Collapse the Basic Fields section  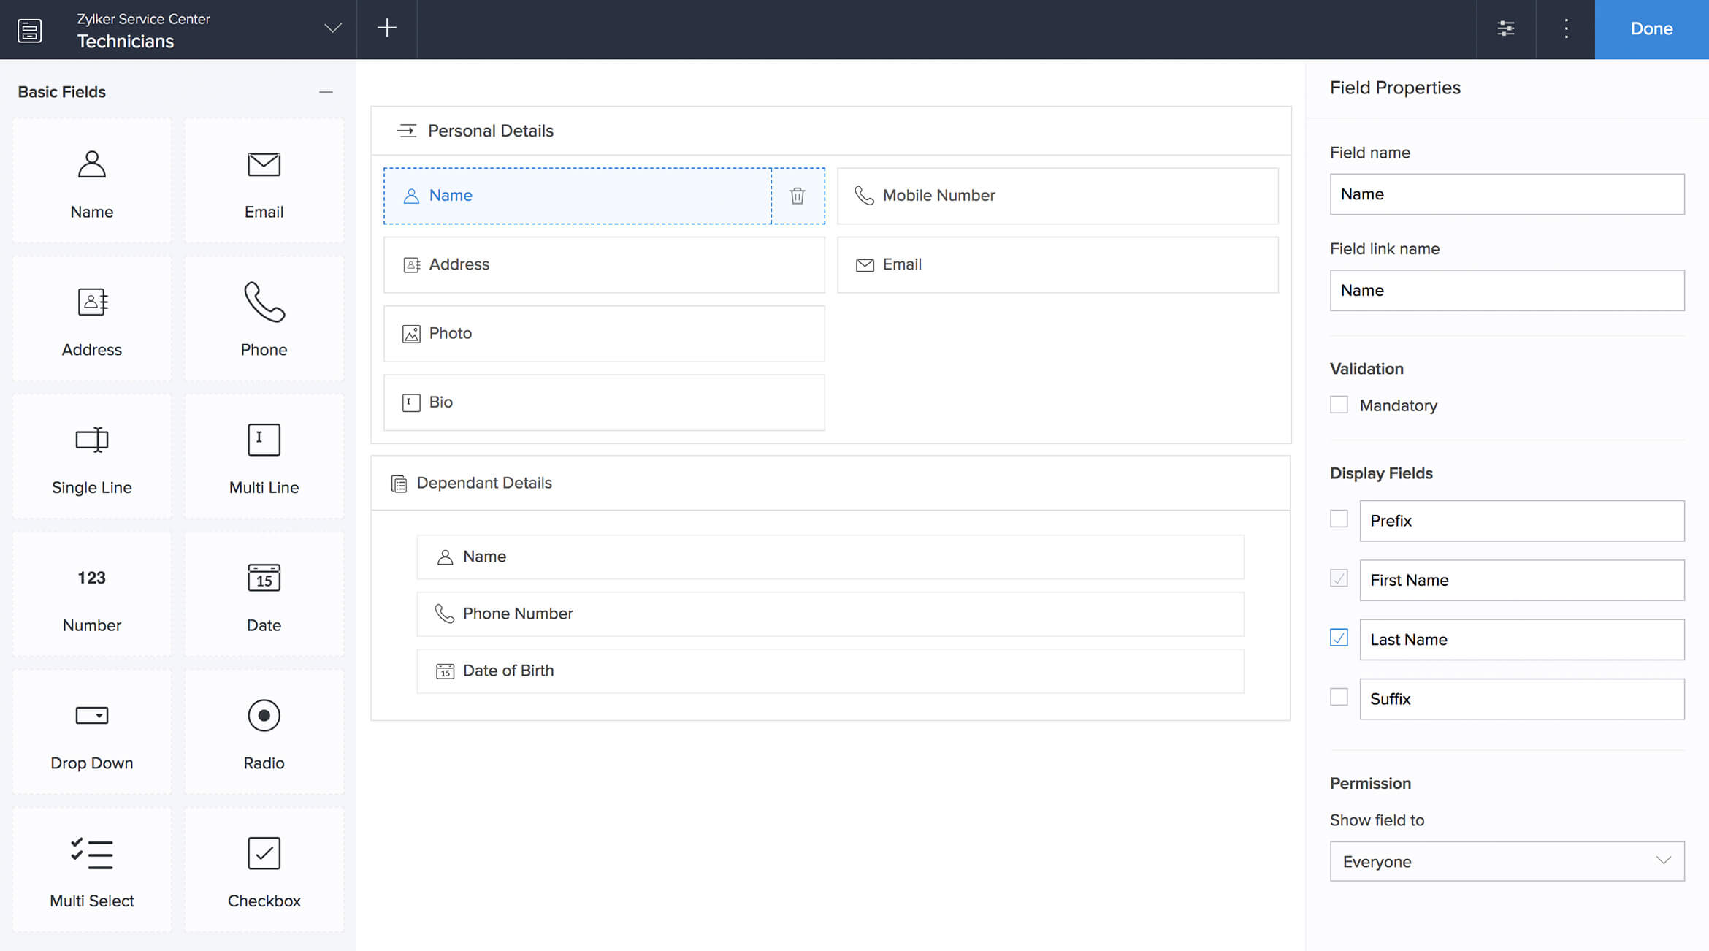coord(326,92)
